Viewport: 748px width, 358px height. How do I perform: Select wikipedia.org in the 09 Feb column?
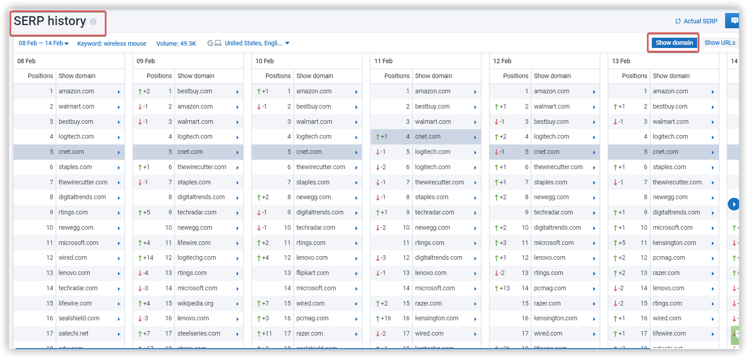196,303
